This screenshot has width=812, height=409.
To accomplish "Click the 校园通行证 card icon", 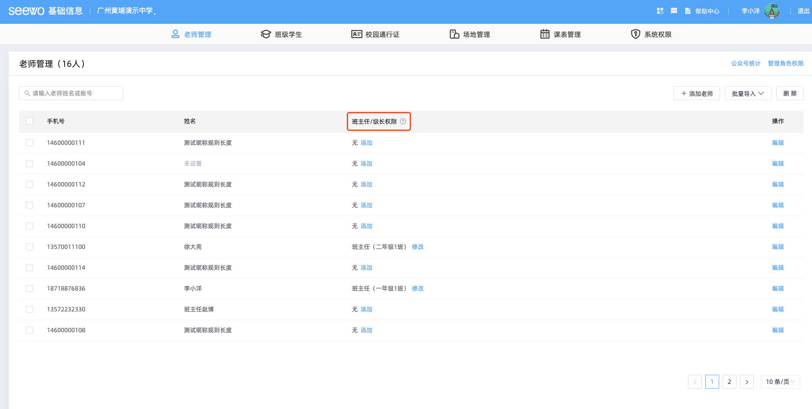I will click(x=356, y=34).
